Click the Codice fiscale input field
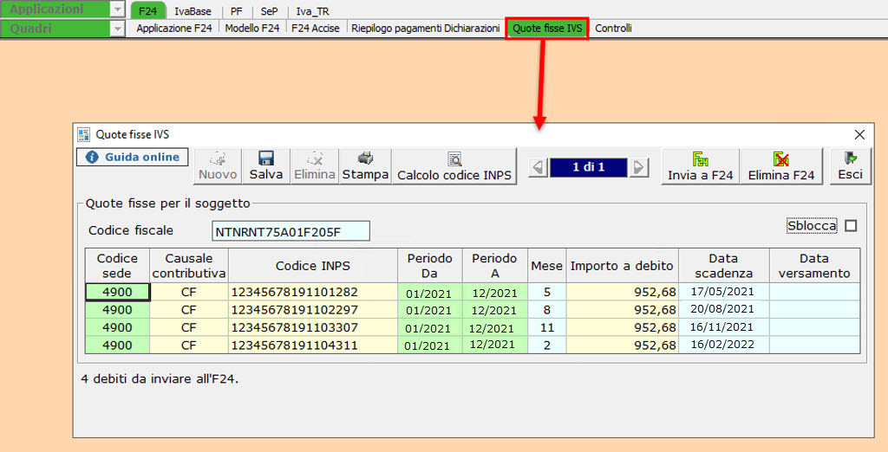Screen dimensions: 888x452 click(291, 231)
